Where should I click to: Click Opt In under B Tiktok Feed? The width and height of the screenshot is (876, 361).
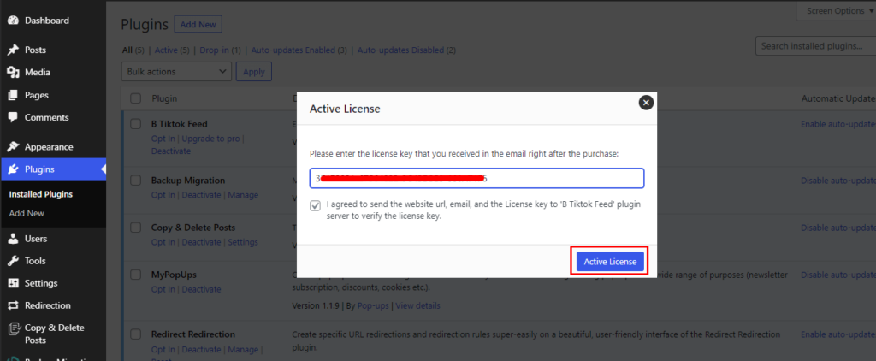pyautogui.click(x=163, y=138)
